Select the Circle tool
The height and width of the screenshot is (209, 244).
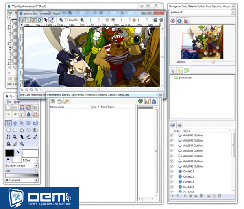coord(9,130)
